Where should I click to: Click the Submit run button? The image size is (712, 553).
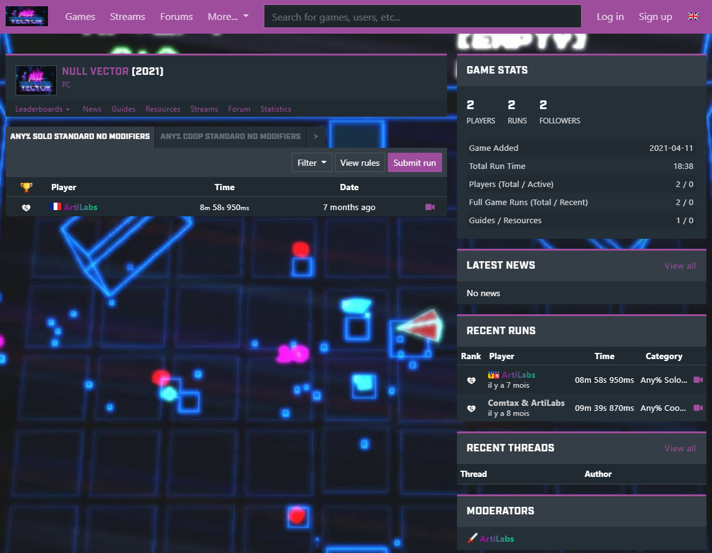click(415, 163)
